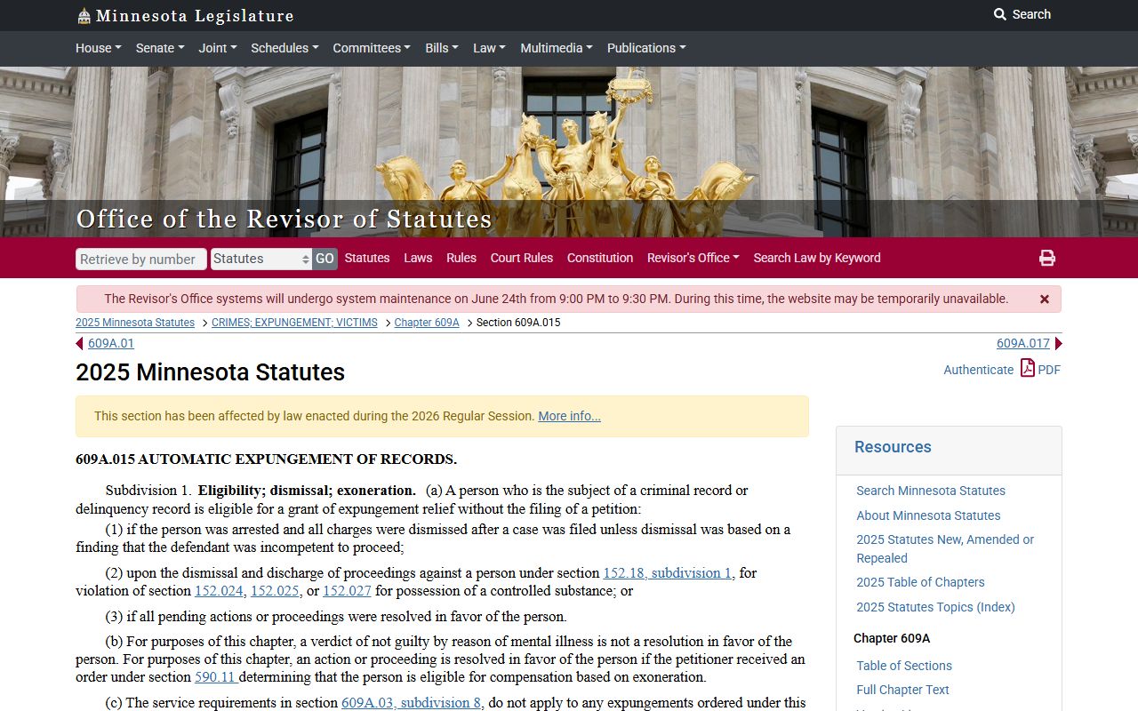Open 2025 Table of Chapters link

point(920,582)
